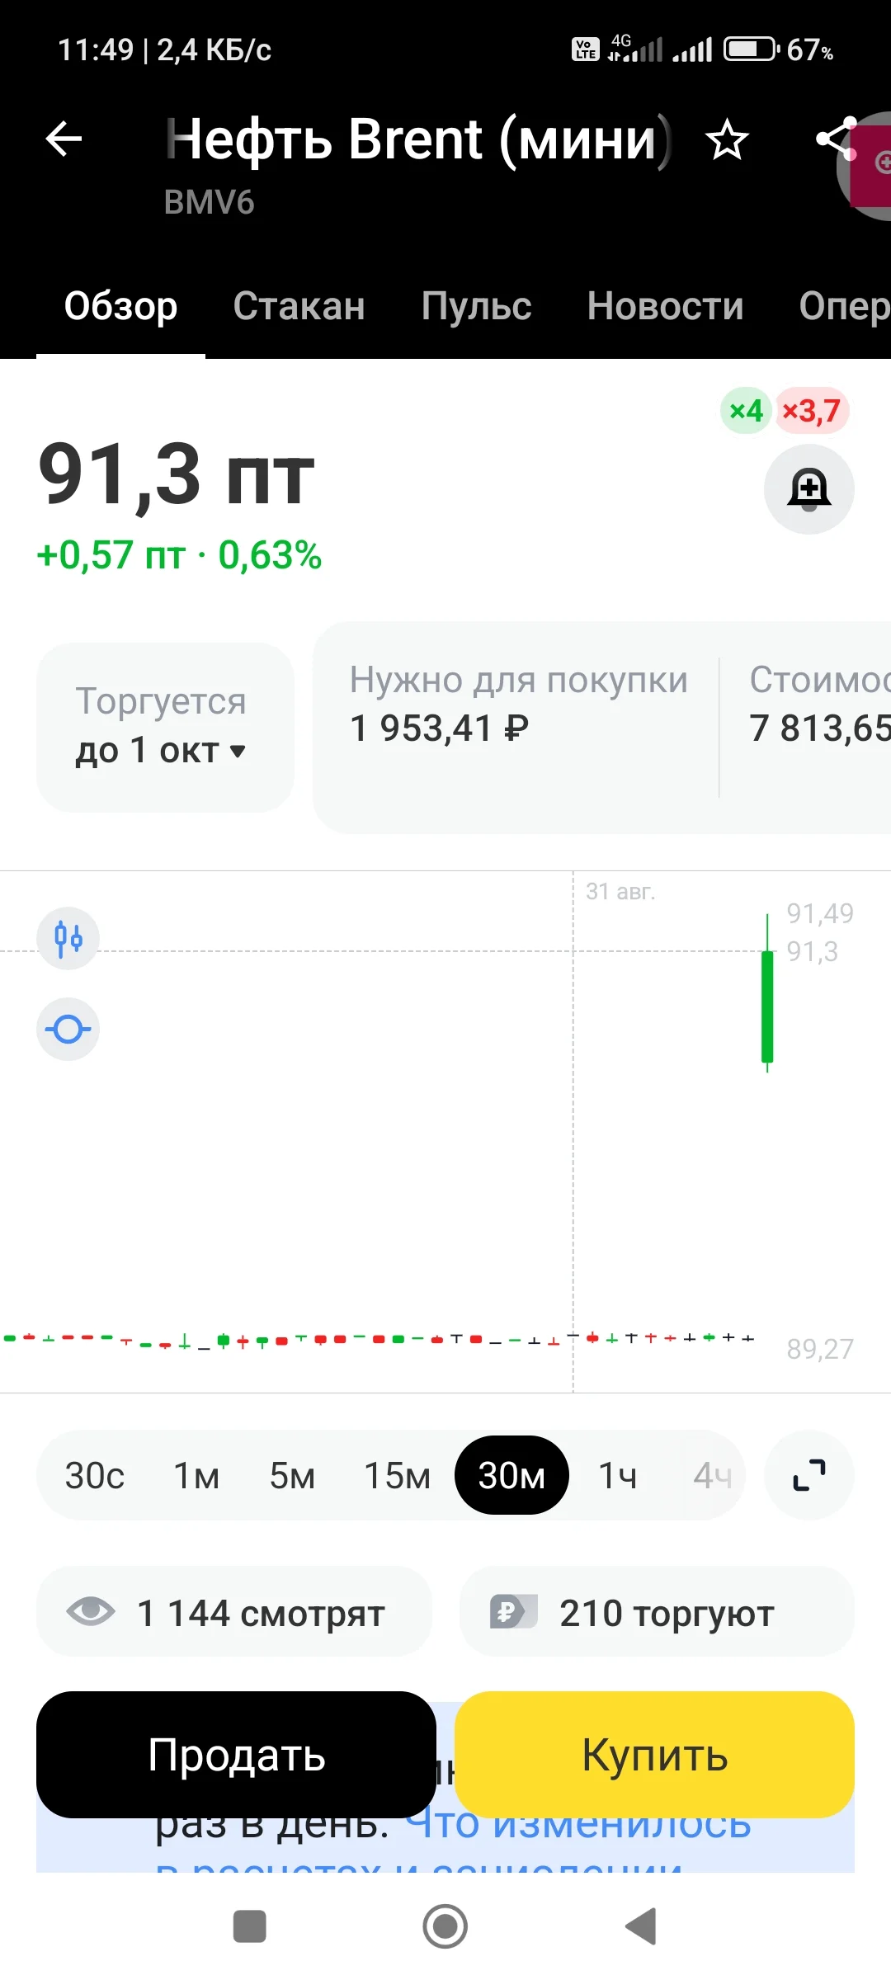Open the chart indicator tool icon
Image resolution: width=891 pixels, height=1980 pixels.
tap(68, 1030)
